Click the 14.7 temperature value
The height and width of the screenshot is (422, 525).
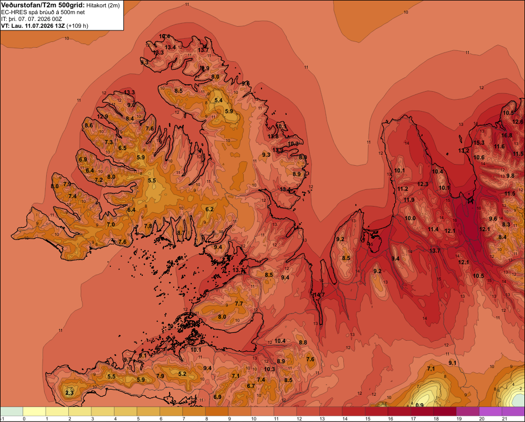[x=319, y=295]
